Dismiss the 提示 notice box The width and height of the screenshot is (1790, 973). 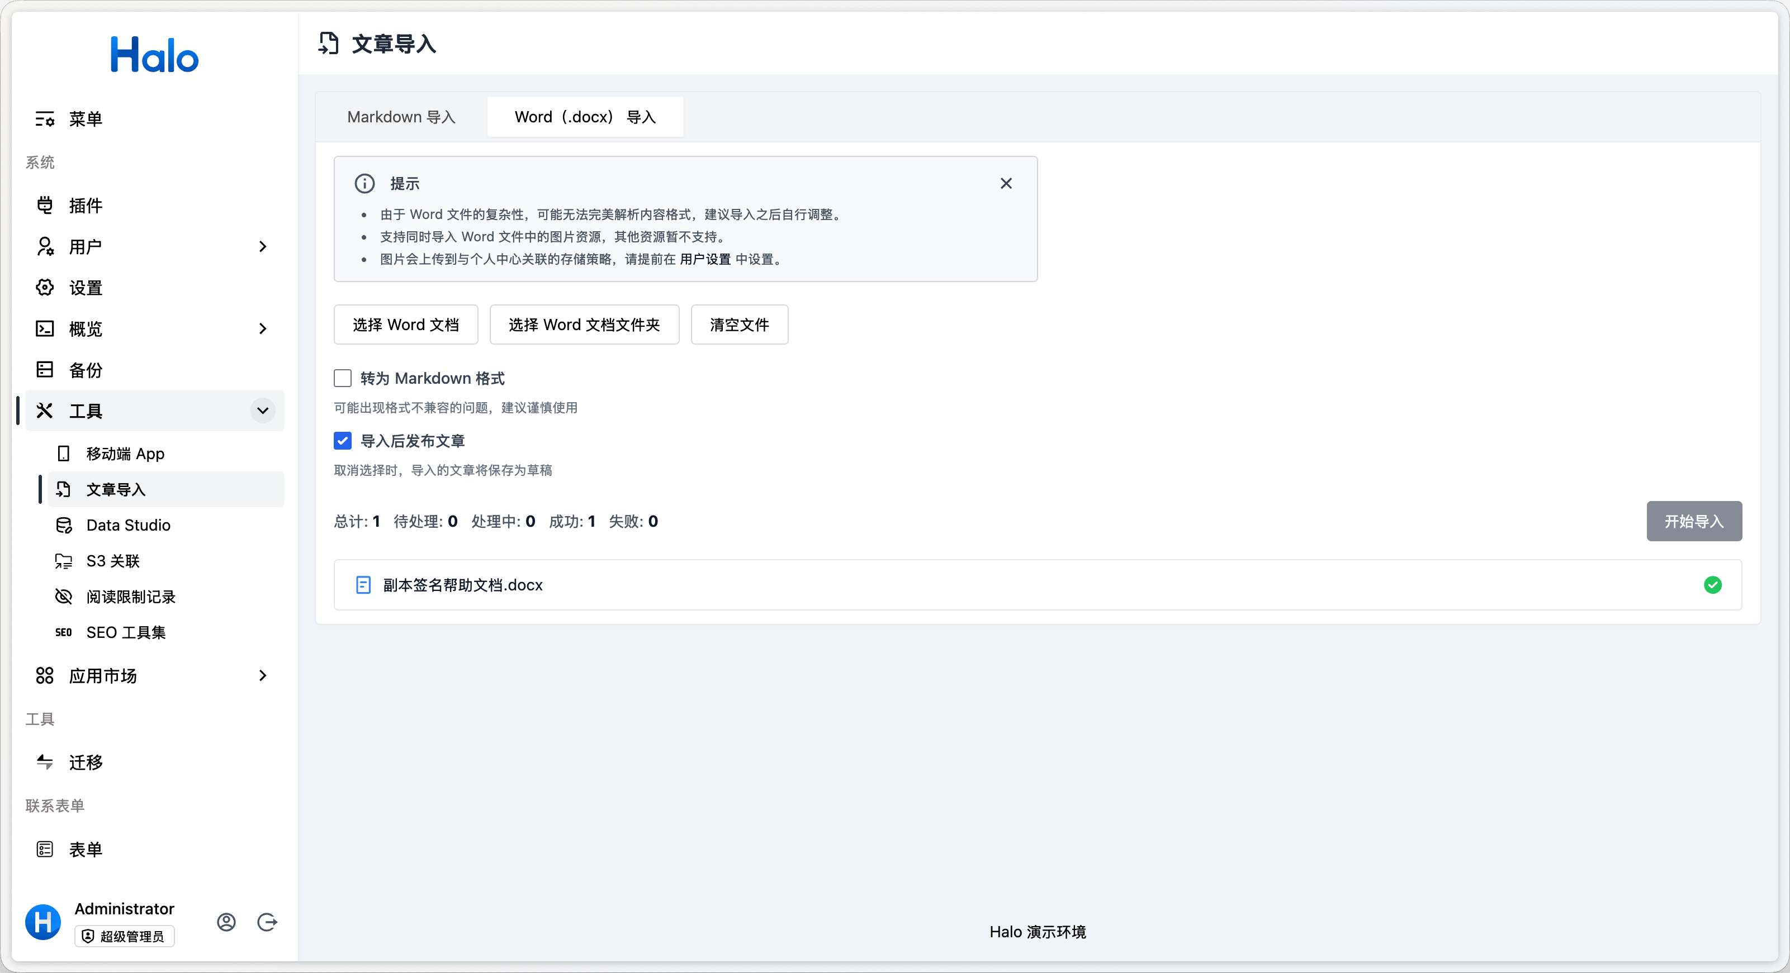click(x=1006, y=183)
